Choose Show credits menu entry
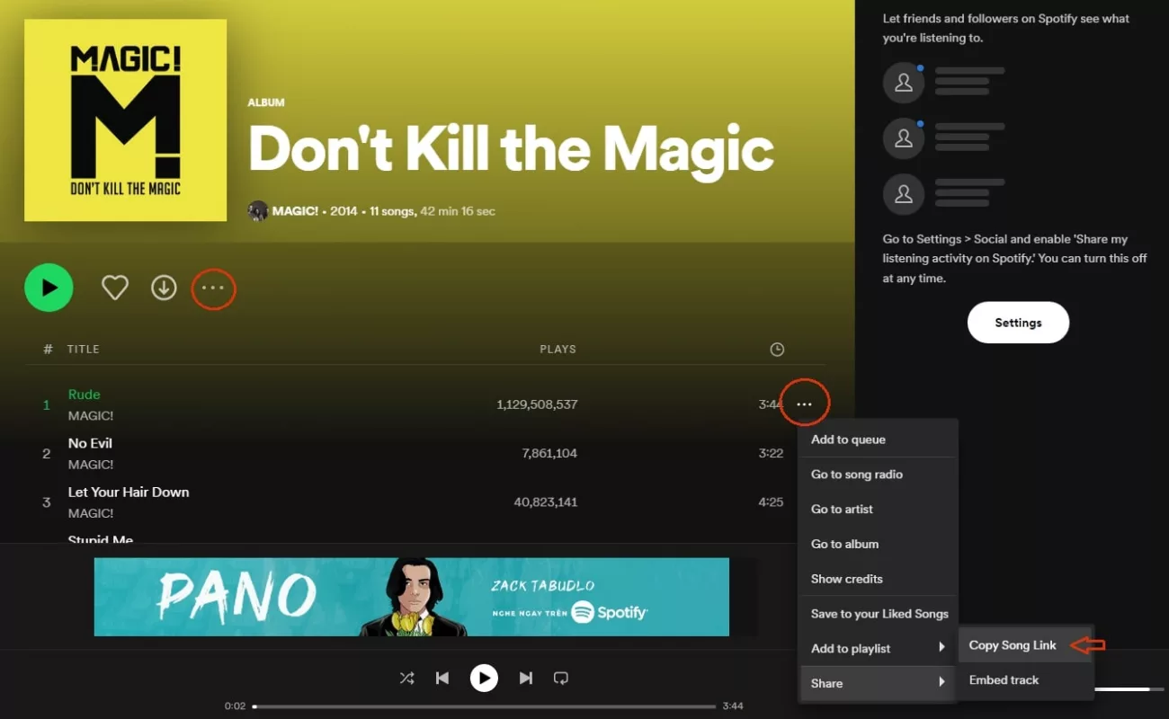1169x719 pixels. [878, 579]
